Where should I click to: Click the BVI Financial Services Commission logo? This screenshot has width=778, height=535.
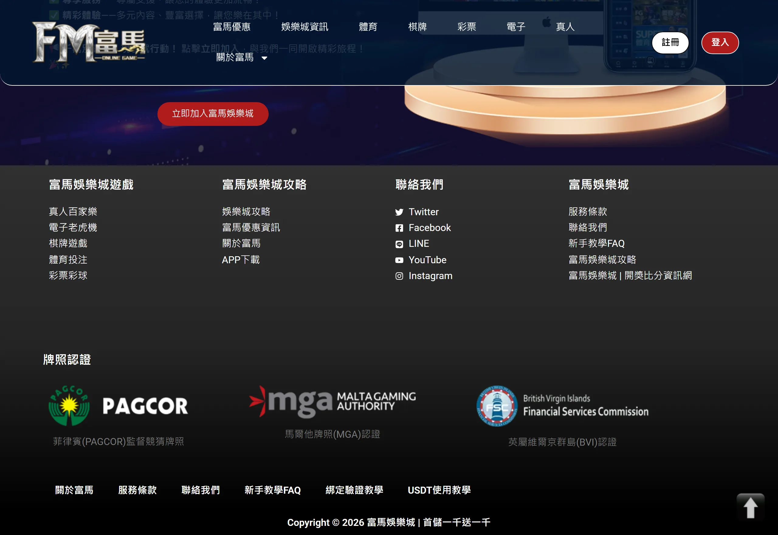pyautogui.click(x=563, y=406)
